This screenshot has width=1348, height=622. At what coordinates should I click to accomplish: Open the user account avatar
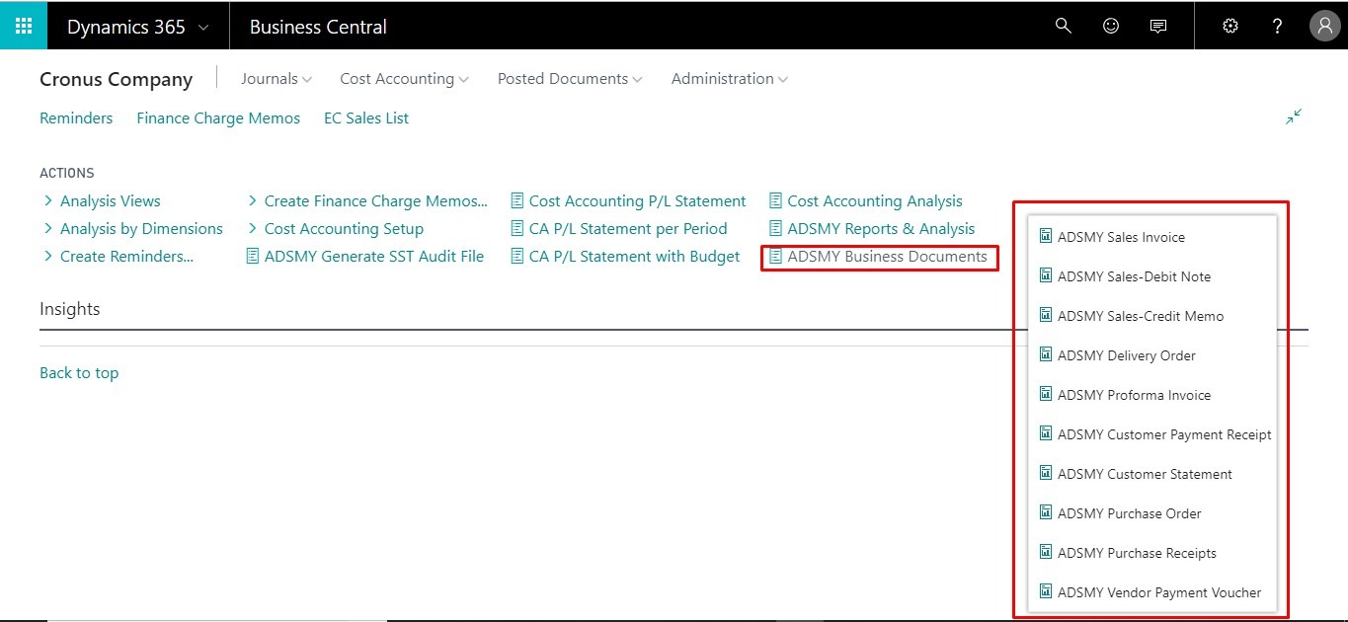(x=1324, y=27)
